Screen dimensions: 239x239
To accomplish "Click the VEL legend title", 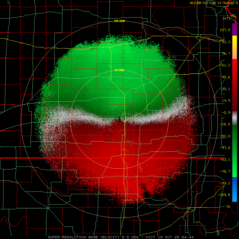I will (x=233, y=16).
